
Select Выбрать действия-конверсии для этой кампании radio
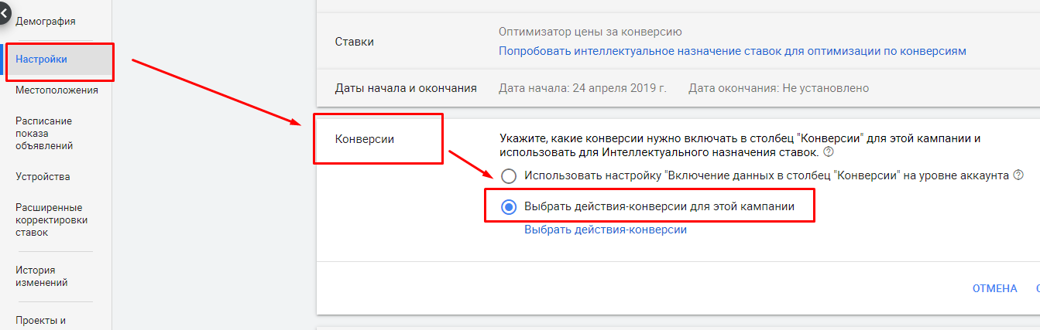click(x=509, y=206)
